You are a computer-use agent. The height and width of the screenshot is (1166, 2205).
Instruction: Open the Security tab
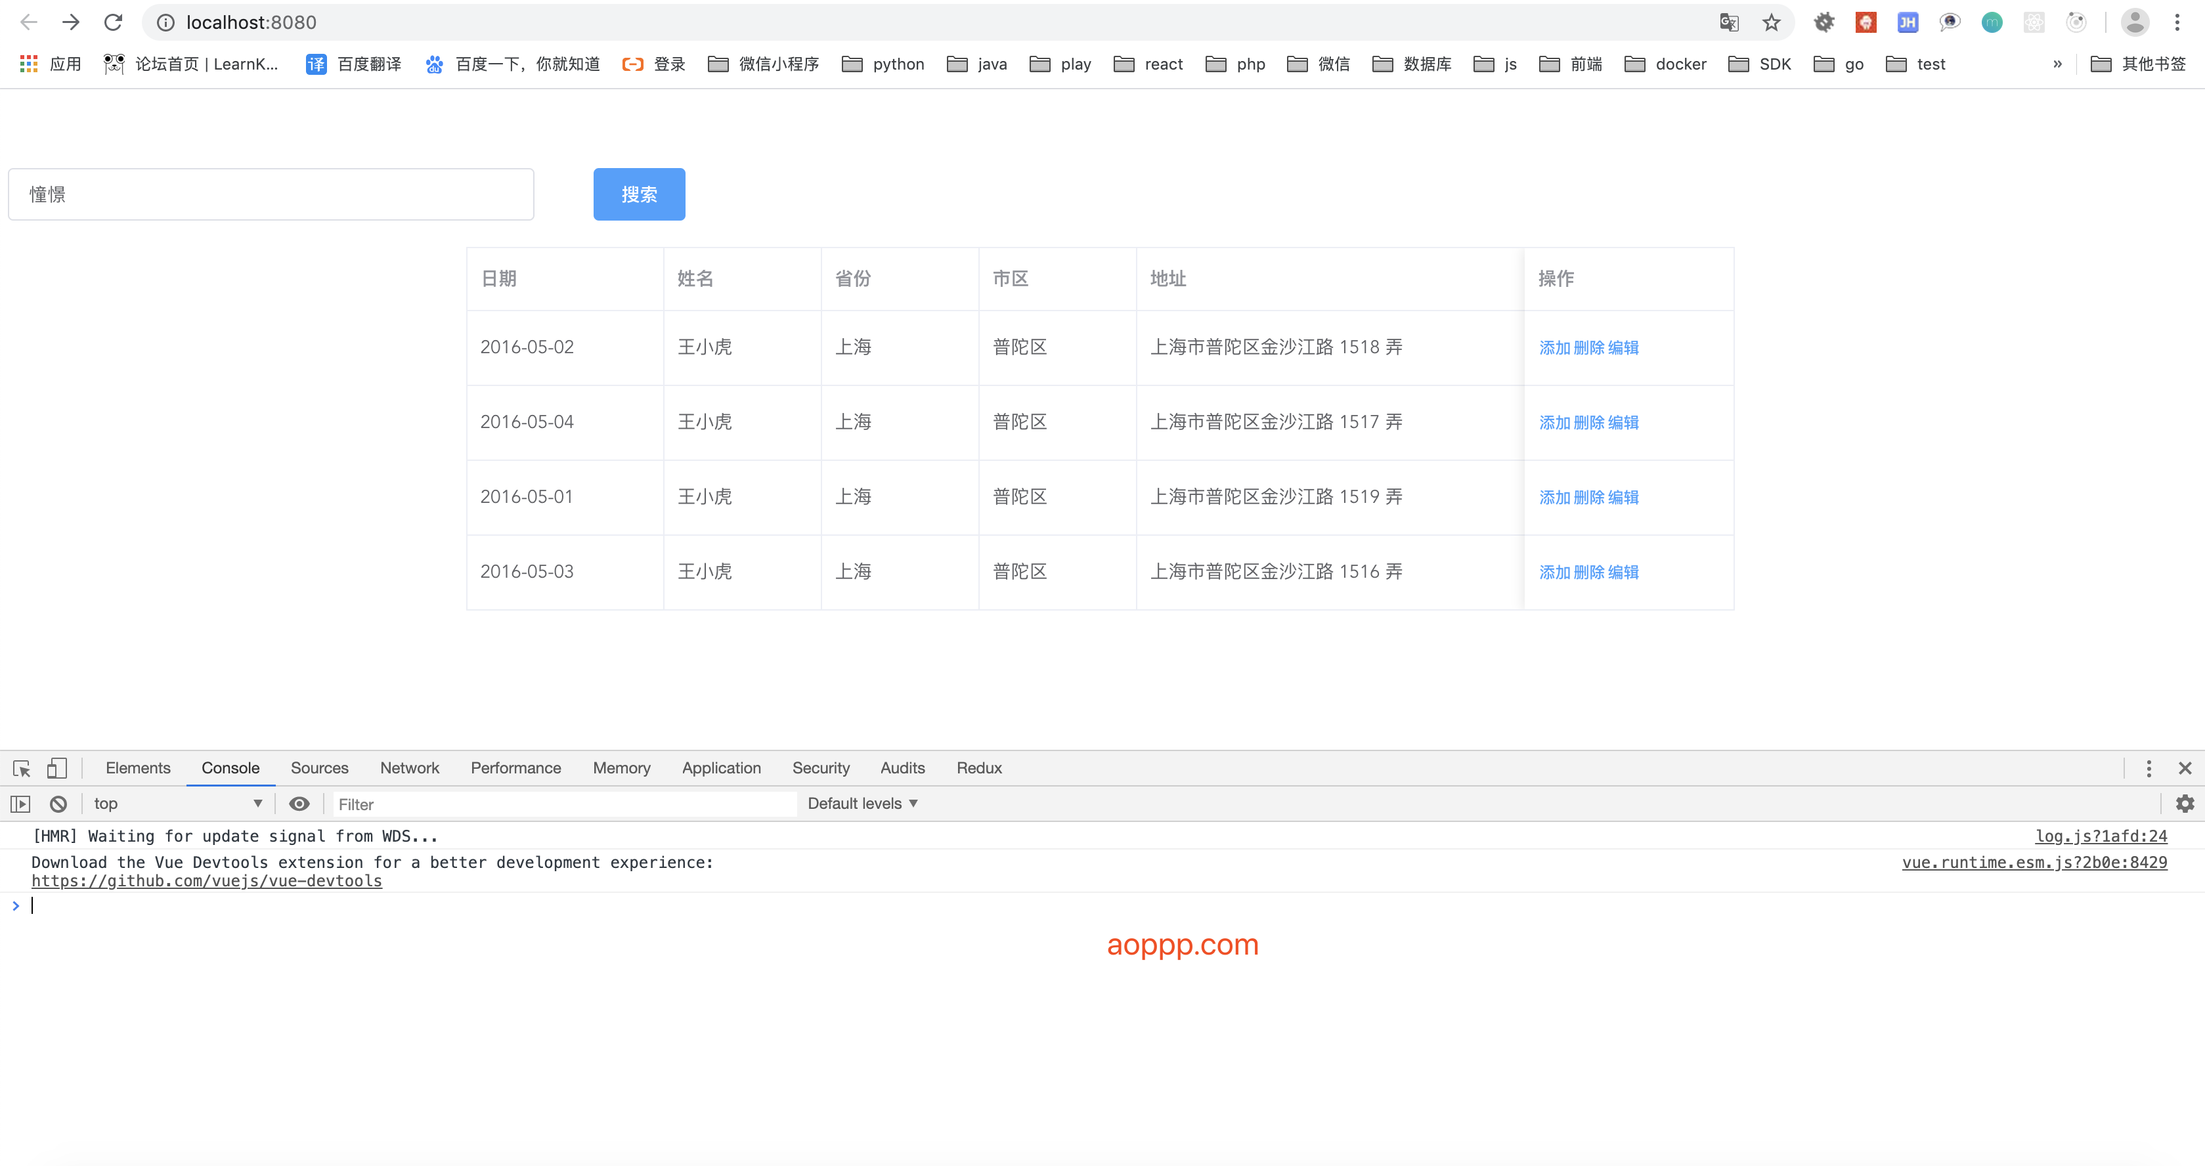coord(820,768)
